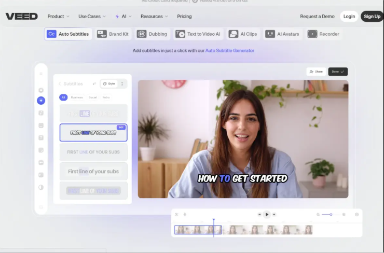Switch to the Brand Kit tab
This screenshot has height=253, width=384.
tap(113, 34)
